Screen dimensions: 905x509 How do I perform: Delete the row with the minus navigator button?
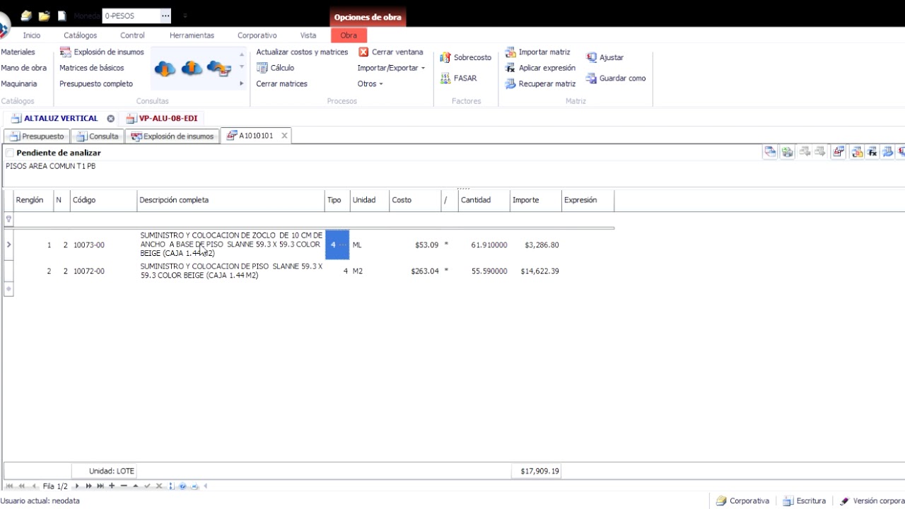(x=124, y=486)
